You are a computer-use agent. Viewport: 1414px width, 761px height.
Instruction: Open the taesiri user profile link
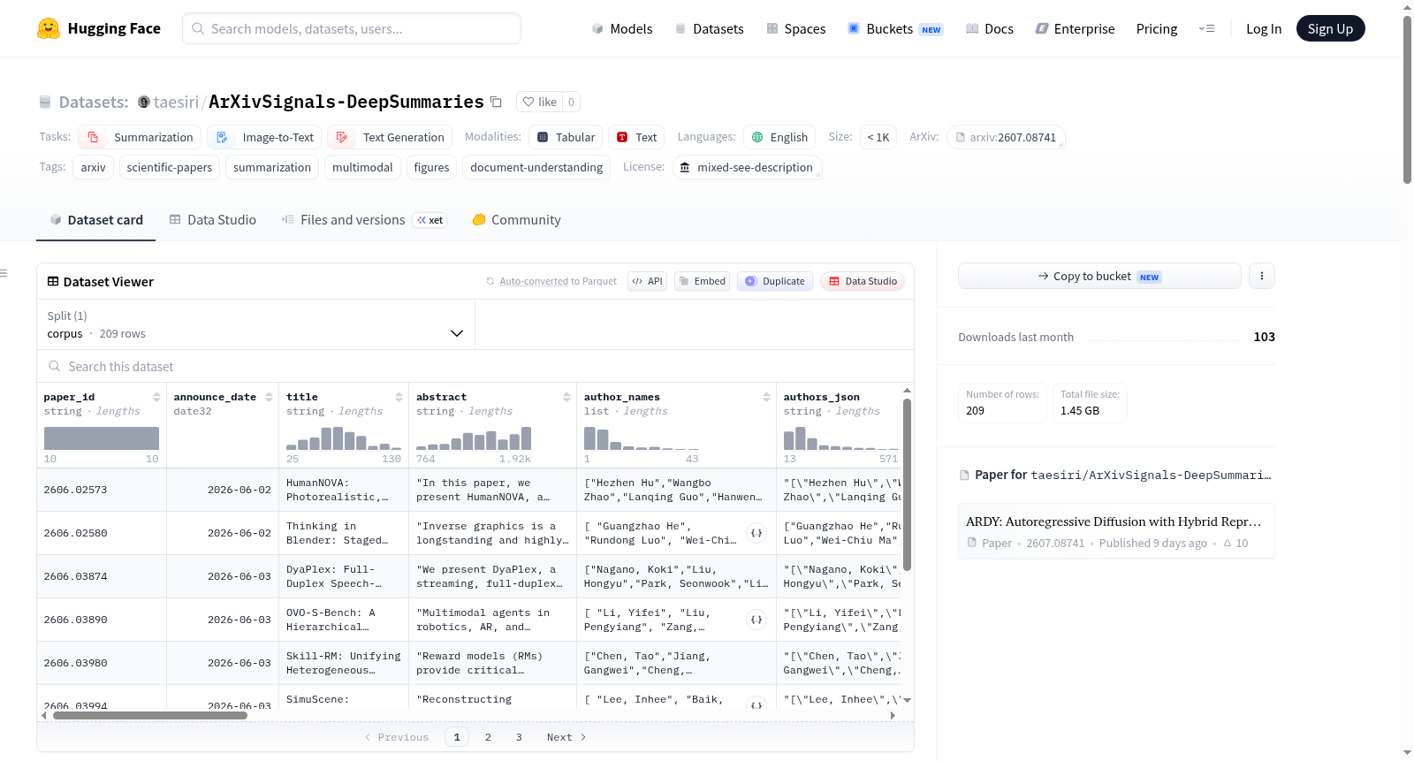(176, 103)
